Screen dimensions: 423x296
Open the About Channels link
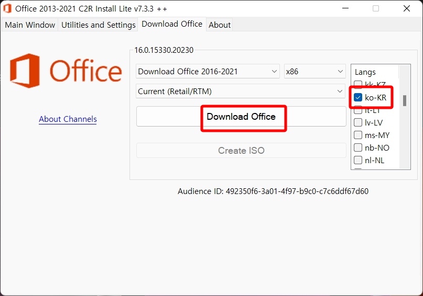(x=68, y=119)
